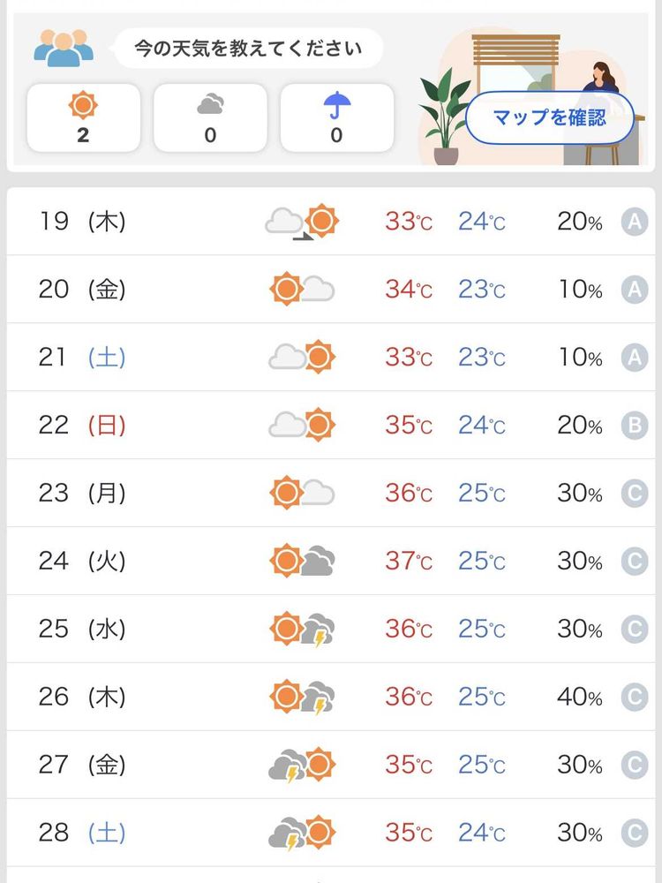Click the sun and dark cloud icon for the 24th
The height and width of the screenshot is (883, 662).
point(302,561)
